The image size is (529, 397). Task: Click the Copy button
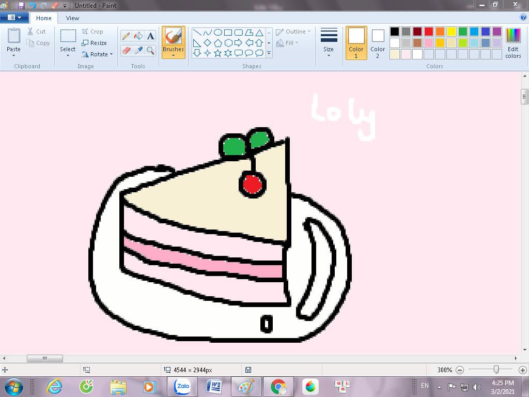[38, 43]
